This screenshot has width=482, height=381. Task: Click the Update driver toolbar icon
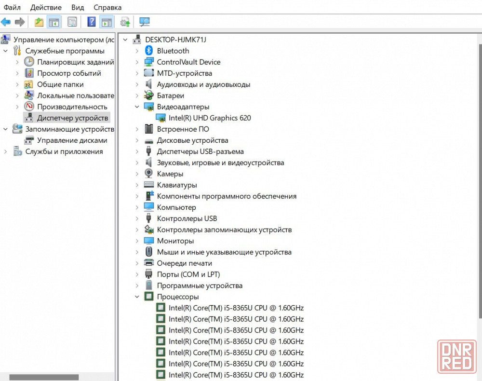click(125, 22)
